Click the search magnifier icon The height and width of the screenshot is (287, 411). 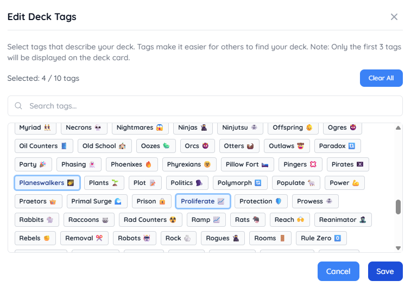(x=18, y=106)
